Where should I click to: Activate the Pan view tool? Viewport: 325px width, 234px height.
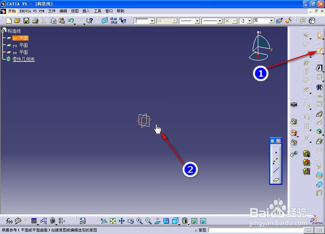coord(122,221)
